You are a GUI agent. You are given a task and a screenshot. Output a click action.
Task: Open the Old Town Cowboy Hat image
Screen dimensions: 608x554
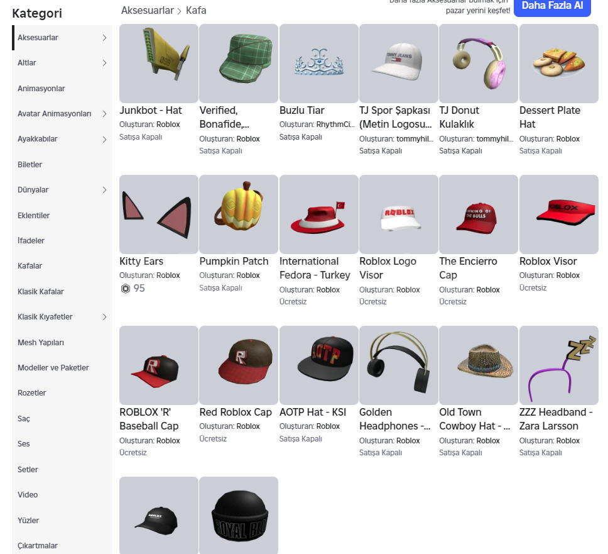(479, 365)
